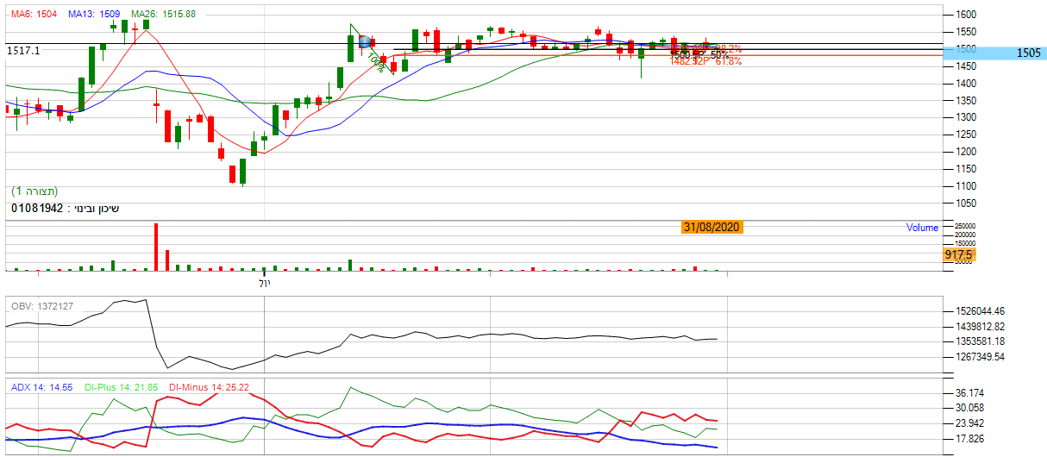Click the 1517.1 horizontal line price label
The image size is (1047, 457).
pos(23,51)
